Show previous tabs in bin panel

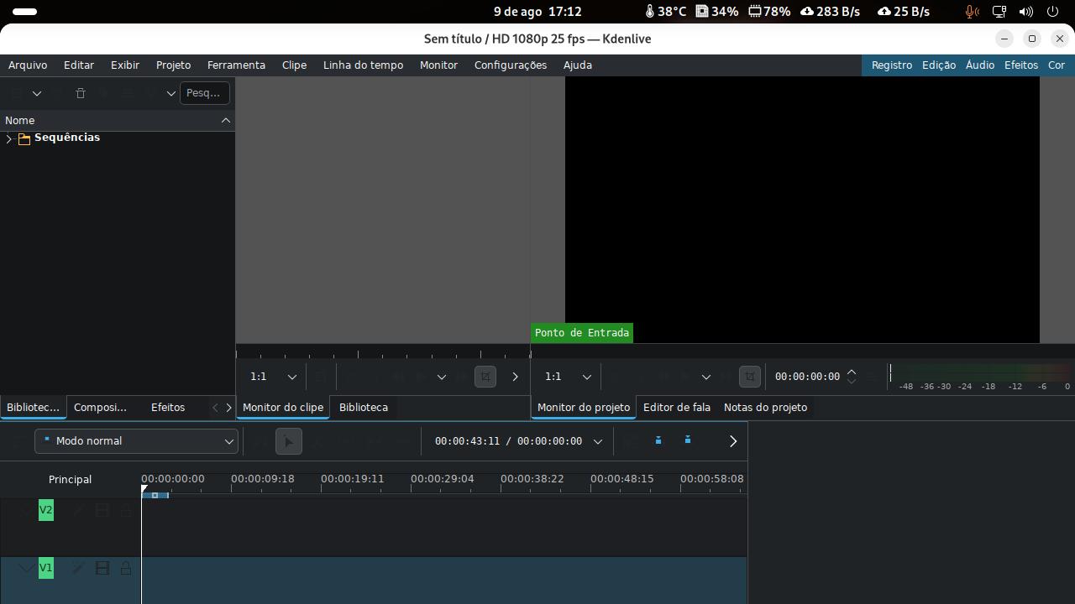(x=215, y=408)
